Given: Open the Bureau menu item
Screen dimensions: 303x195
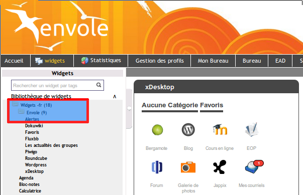Looking at the screenshot, I should 252,61.
